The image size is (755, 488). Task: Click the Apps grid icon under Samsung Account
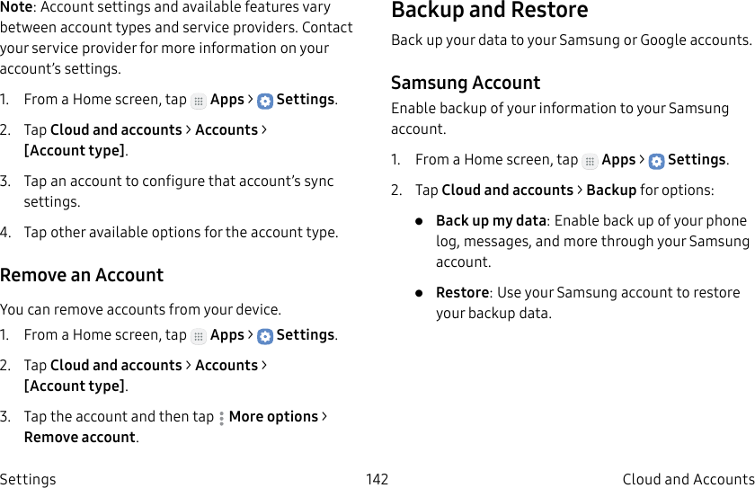point(590,162)
